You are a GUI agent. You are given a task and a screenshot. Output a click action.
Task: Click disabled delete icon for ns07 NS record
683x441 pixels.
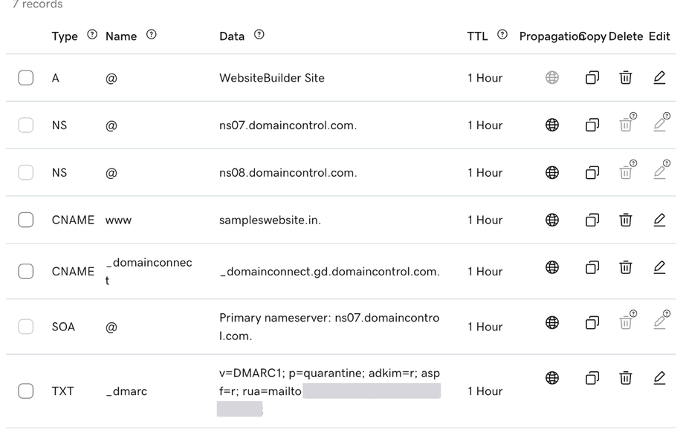pos(626,125)
